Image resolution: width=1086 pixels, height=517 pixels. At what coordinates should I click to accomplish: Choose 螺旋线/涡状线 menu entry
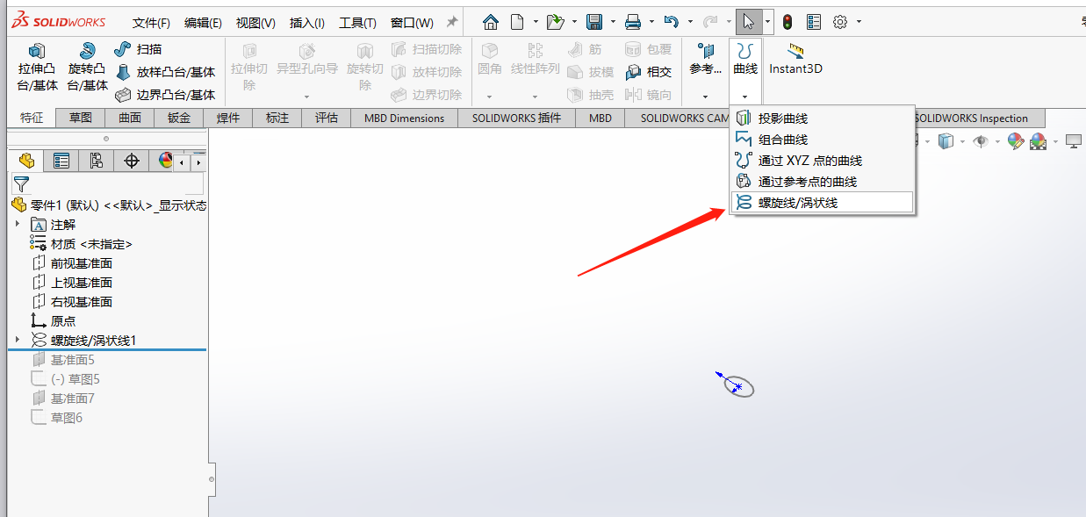823,203
